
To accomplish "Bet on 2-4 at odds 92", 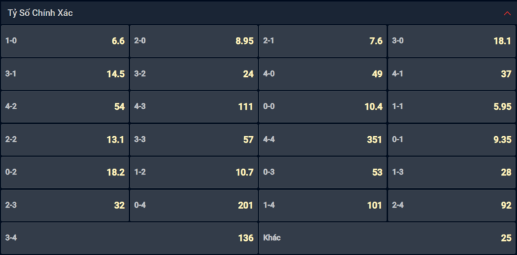I will (452, 205).
